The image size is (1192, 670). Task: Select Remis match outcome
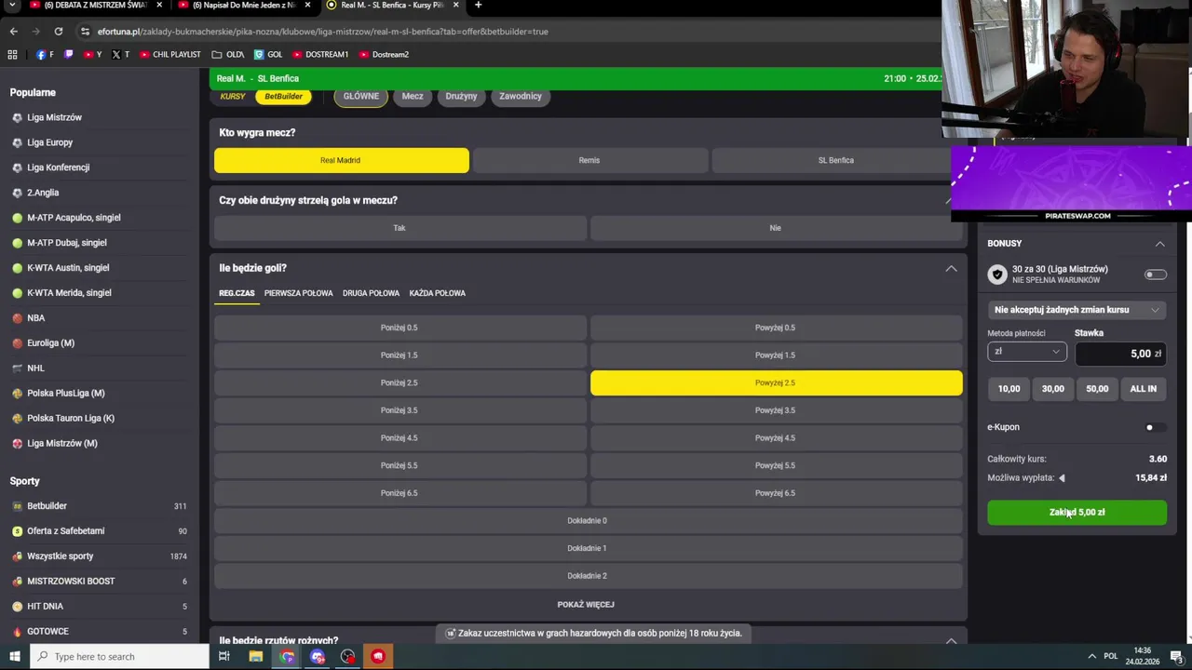click(x=589, y=160)
